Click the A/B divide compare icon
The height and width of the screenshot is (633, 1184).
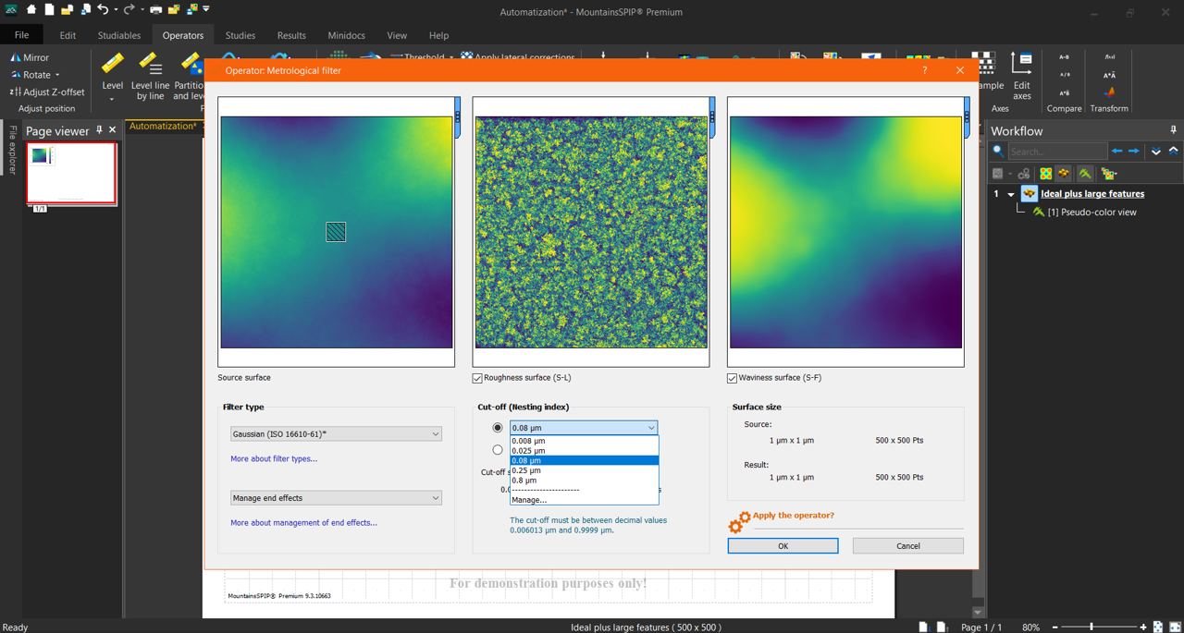tap(1064, 75)
